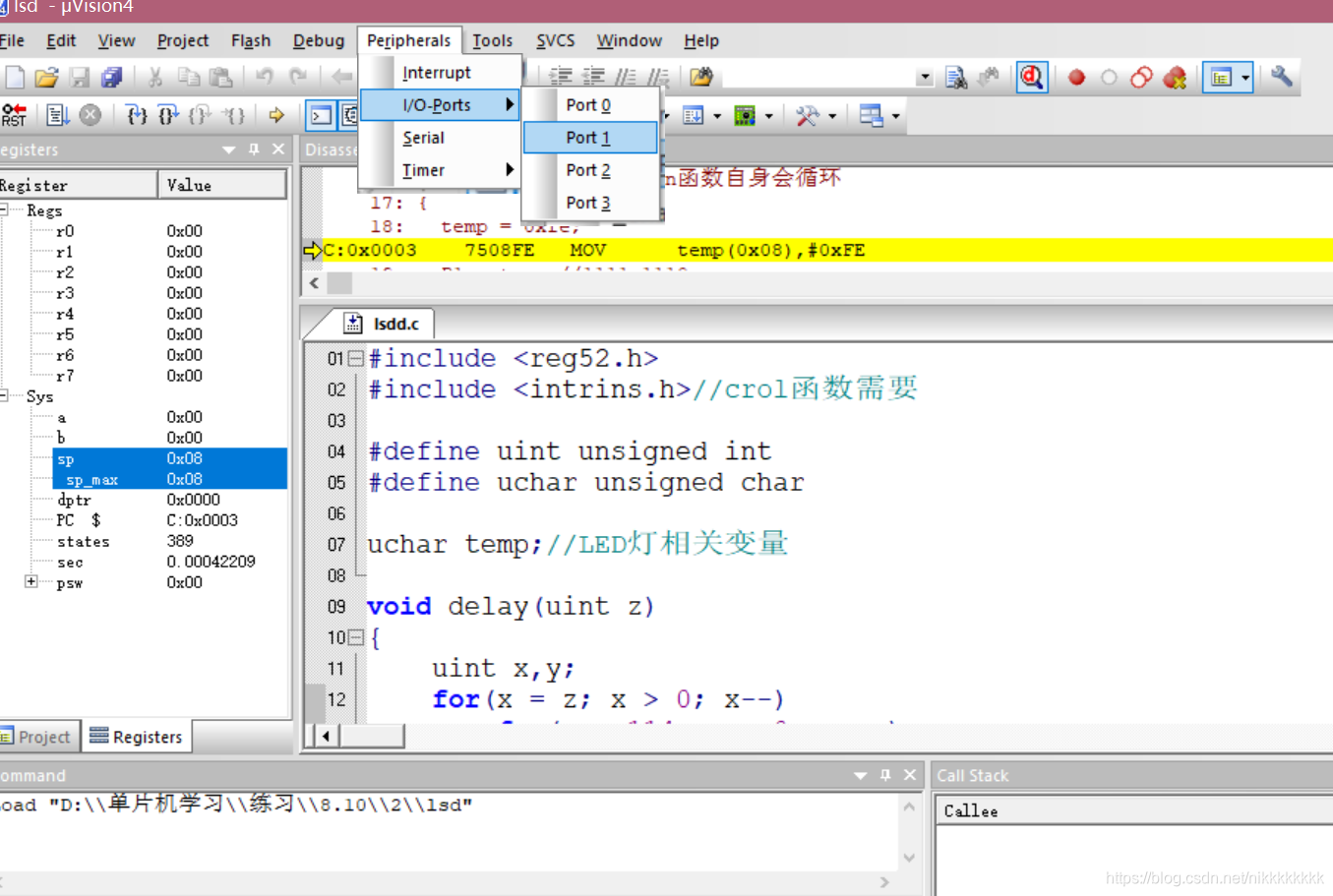
Task: Unindent selected lines icon
Action: [x=593, y=77]
